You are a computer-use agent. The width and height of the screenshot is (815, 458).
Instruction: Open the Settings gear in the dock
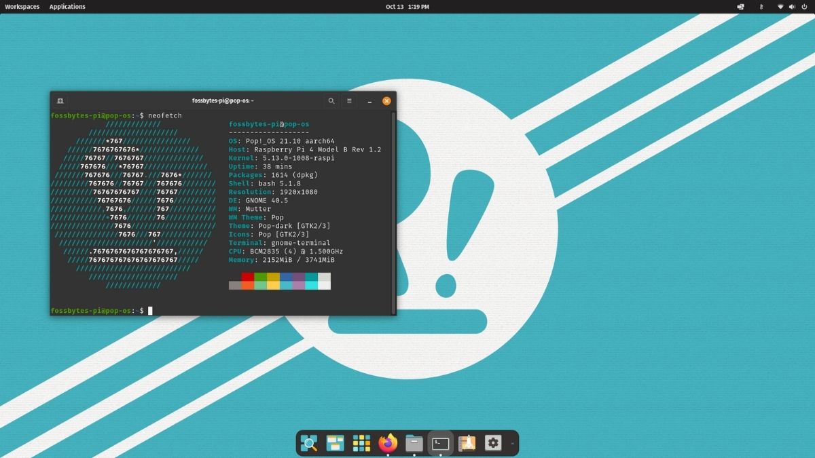coord(492,443)
